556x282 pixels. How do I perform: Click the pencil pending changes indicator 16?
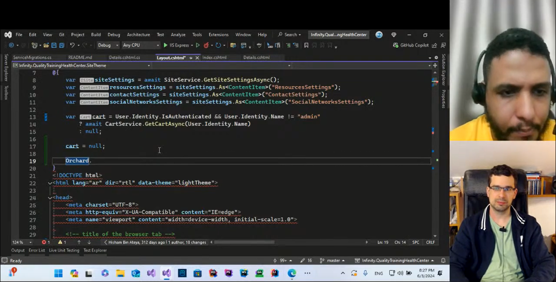306,260
